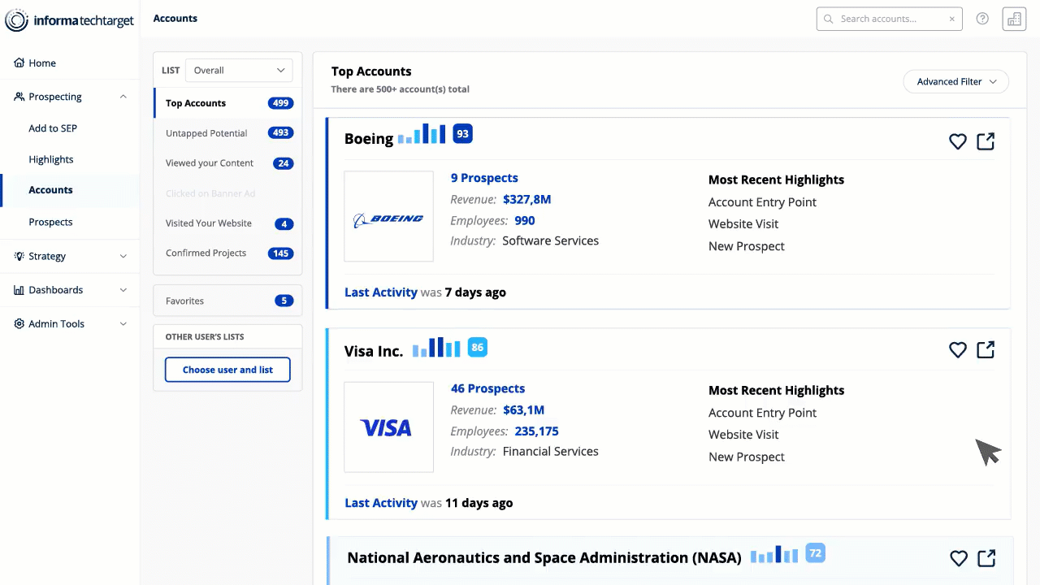Click Visa Inc. activity bar chart icon
The image size is (1040, 585).
(x=436, y=348)
